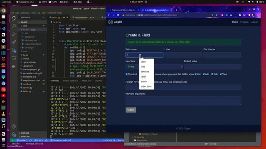Go to Home in the Cogen navbar
This screenshot has height=149, width=266.
(235, 22)
